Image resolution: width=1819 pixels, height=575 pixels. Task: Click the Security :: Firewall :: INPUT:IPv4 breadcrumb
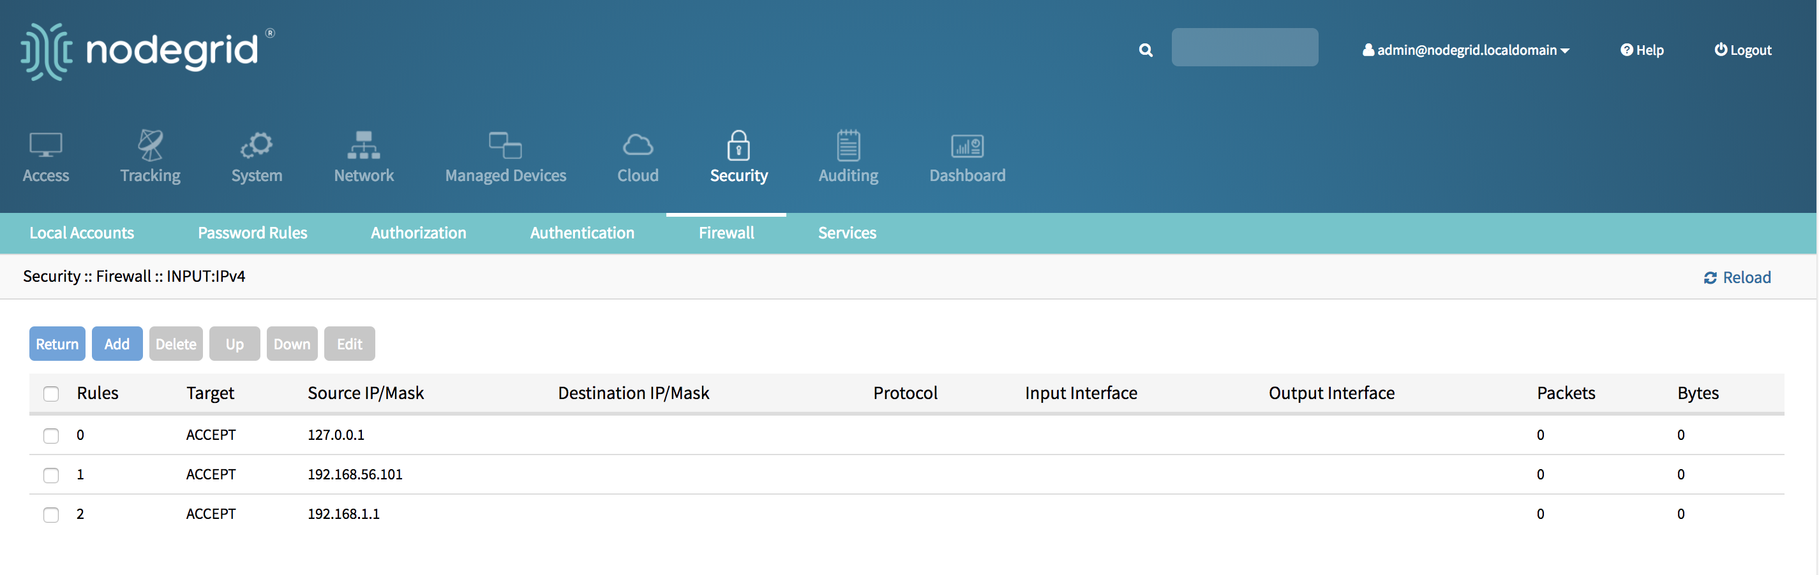click(134, 276)
